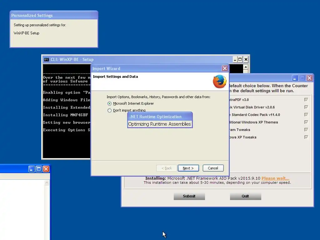Click the WinXP-BE Setup text
320x240 pixels.
26,33
